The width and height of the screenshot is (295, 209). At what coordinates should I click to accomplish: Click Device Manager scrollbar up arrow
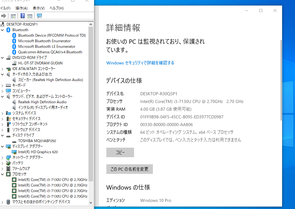click(x=91, y=24)
